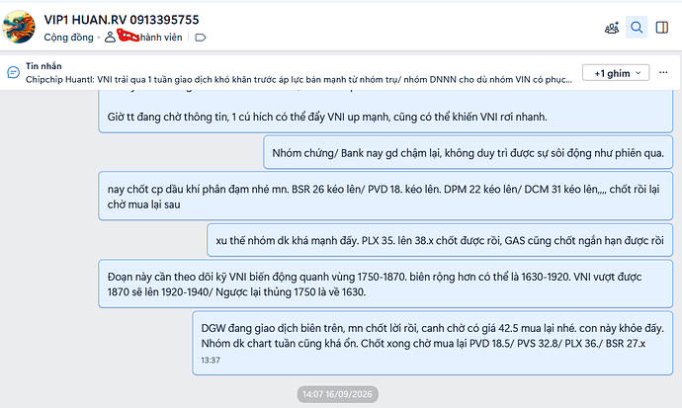Expand the +1 ghim pinned messages dropdown
The width and height of the screenshot is (682, 408).
coord(616,73)
